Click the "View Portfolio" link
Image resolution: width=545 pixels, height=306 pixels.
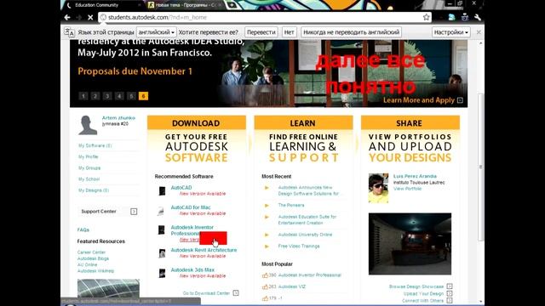(407, 189)
